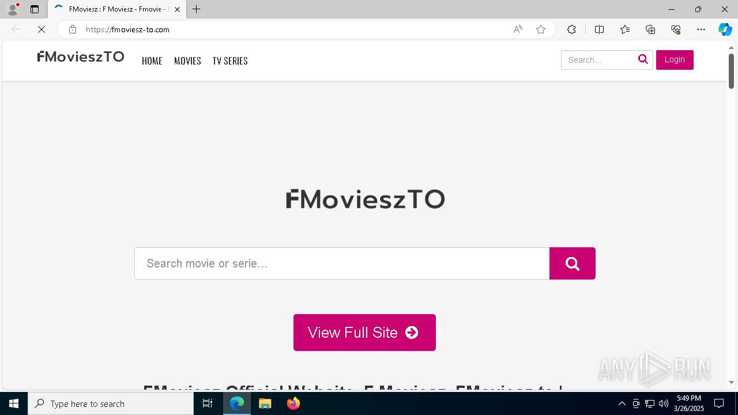
Task: Open Collections panel
Action: coord(650,29)
